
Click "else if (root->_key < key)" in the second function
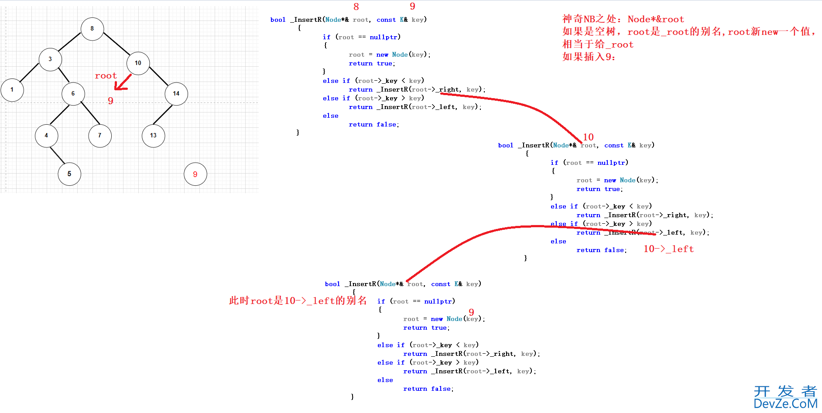click(x=601, y=206)
